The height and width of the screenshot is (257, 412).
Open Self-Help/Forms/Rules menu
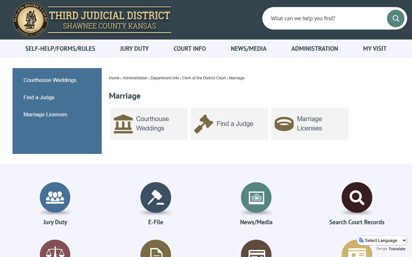60,49
